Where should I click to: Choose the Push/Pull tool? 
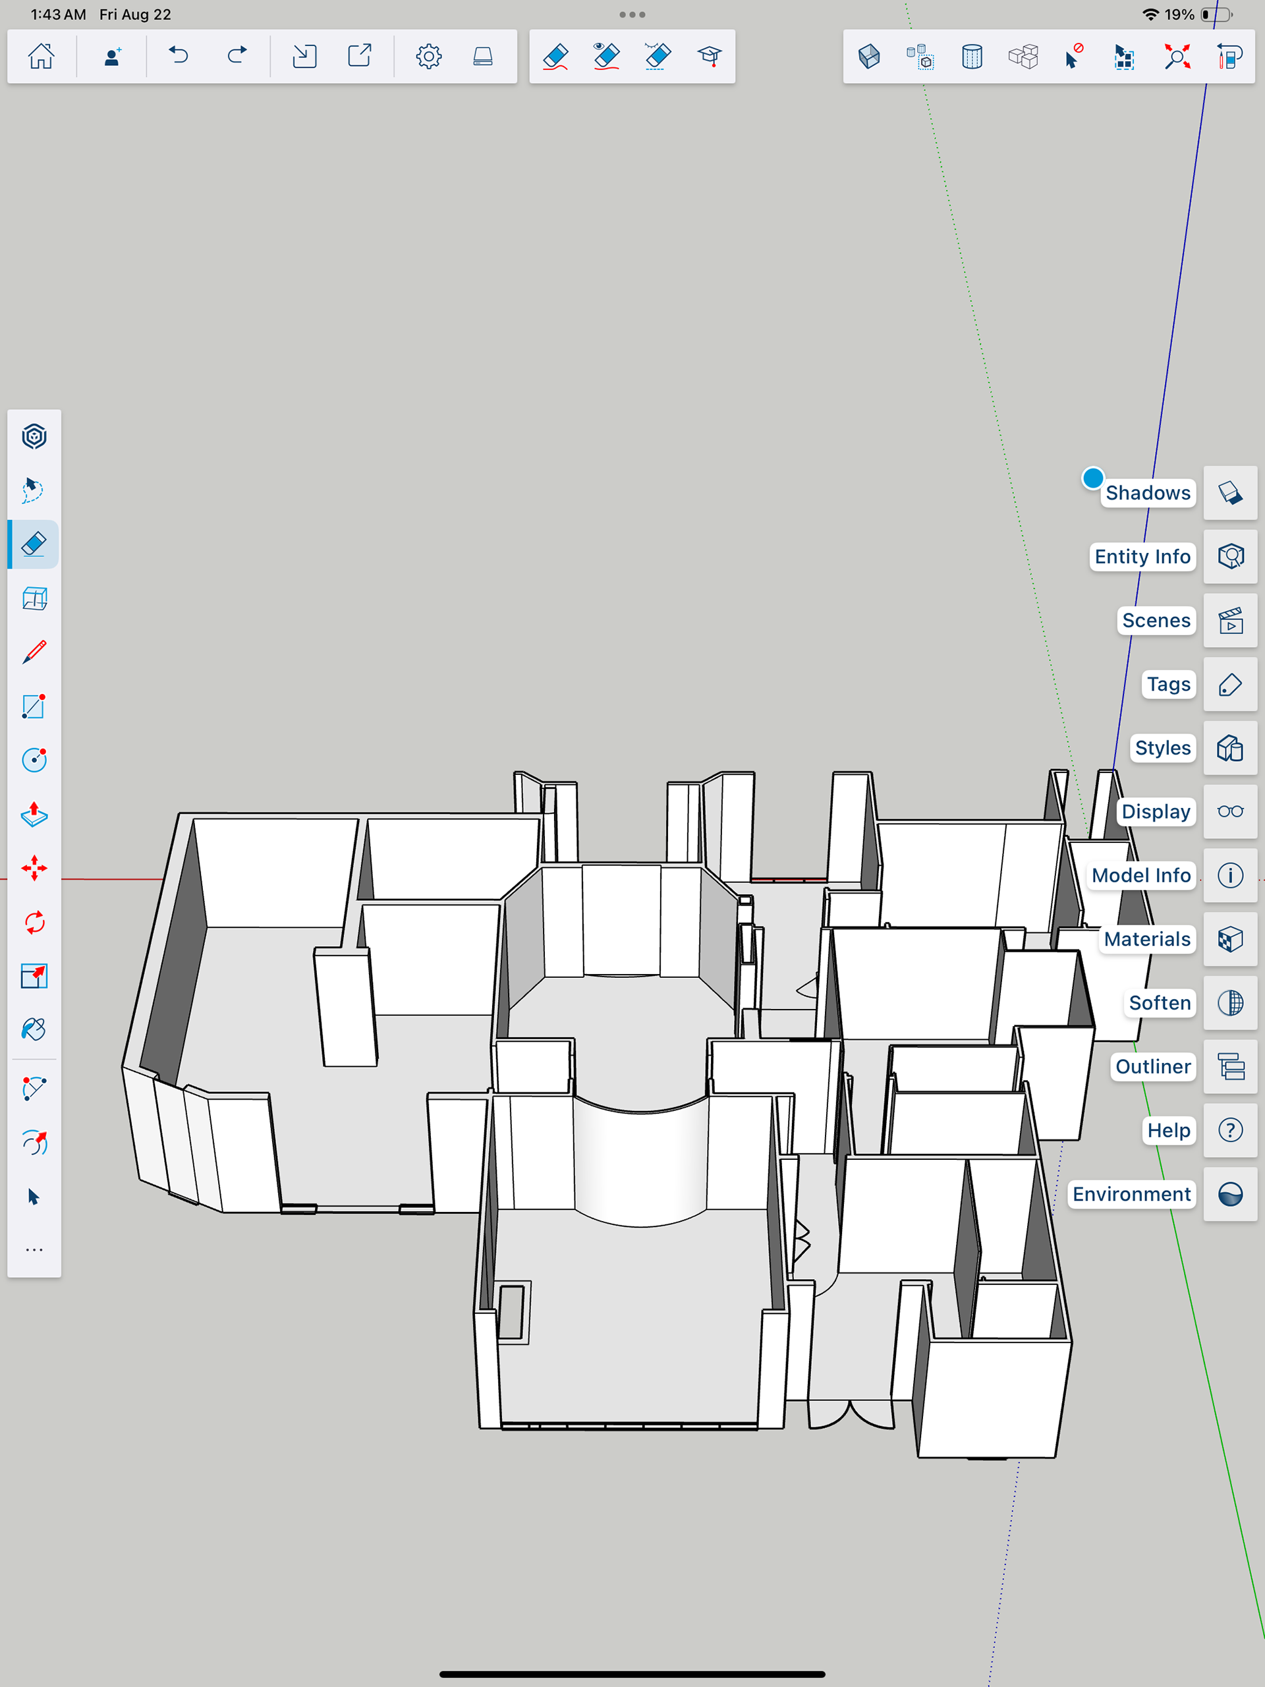[x=34, y=815]
